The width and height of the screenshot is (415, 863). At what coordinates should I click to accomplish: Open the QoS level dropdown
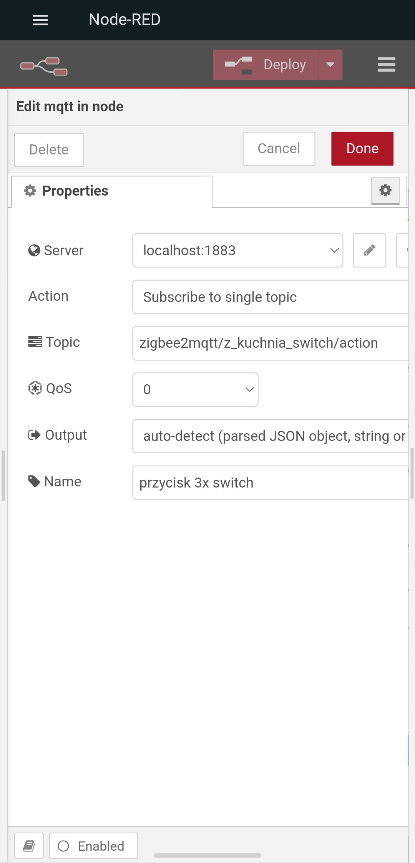[195, 389]
